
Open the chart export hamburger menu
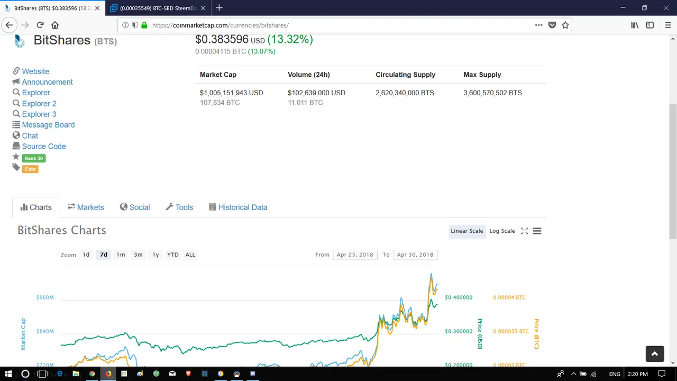point(537,231)
